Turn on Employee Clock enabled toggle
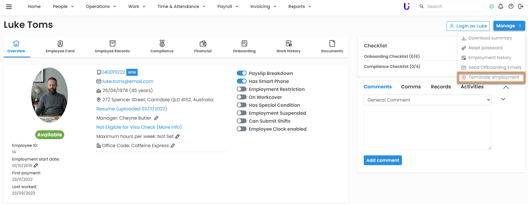Screen dimensions: 528x204 pyautogui.click(x=242, y=129)
